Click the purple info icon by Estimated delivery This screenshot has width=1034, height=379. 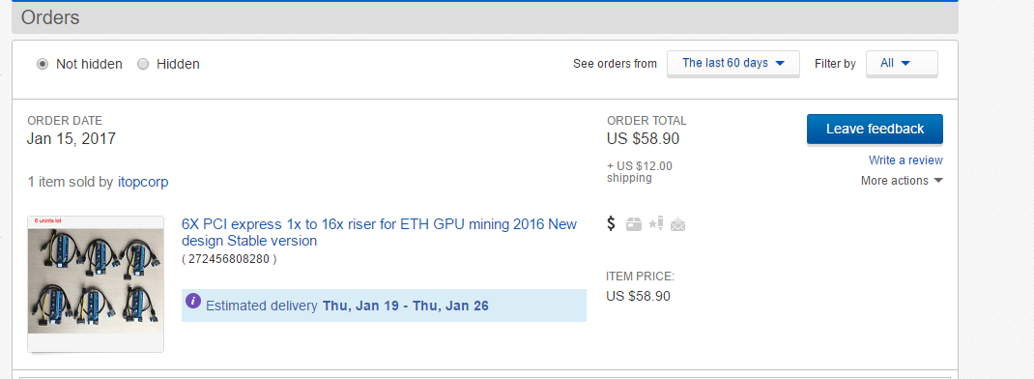[193, 301]
